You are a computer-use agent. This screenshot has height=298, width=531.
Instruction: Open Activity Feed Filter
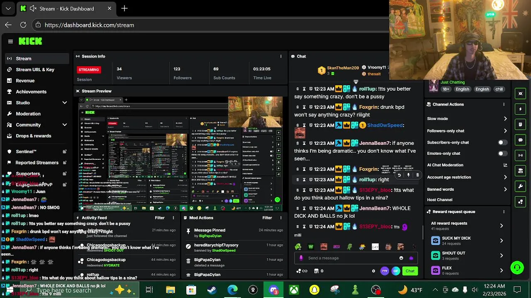click(x=160, y=218)
